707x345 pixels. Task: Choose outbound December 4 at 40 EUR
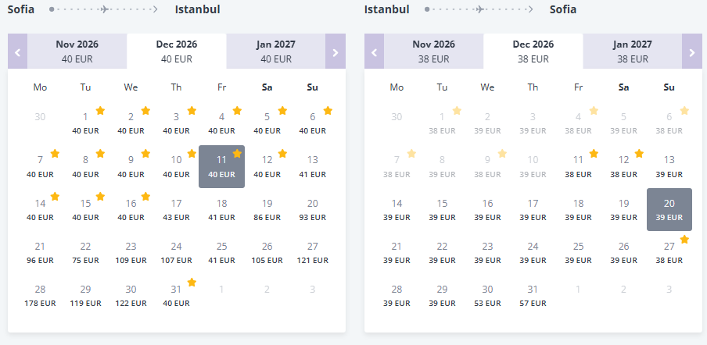coord(222,123)
